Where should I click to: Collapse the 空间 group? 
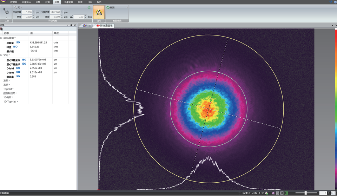[1, 55]
